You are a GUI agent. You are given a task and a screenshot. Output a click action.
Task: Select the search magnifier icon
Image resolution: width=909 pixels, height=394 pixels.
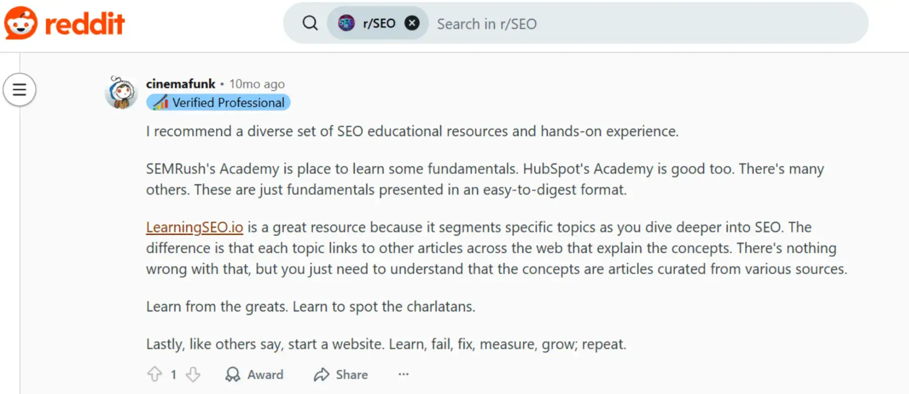[x=310, y=22]
